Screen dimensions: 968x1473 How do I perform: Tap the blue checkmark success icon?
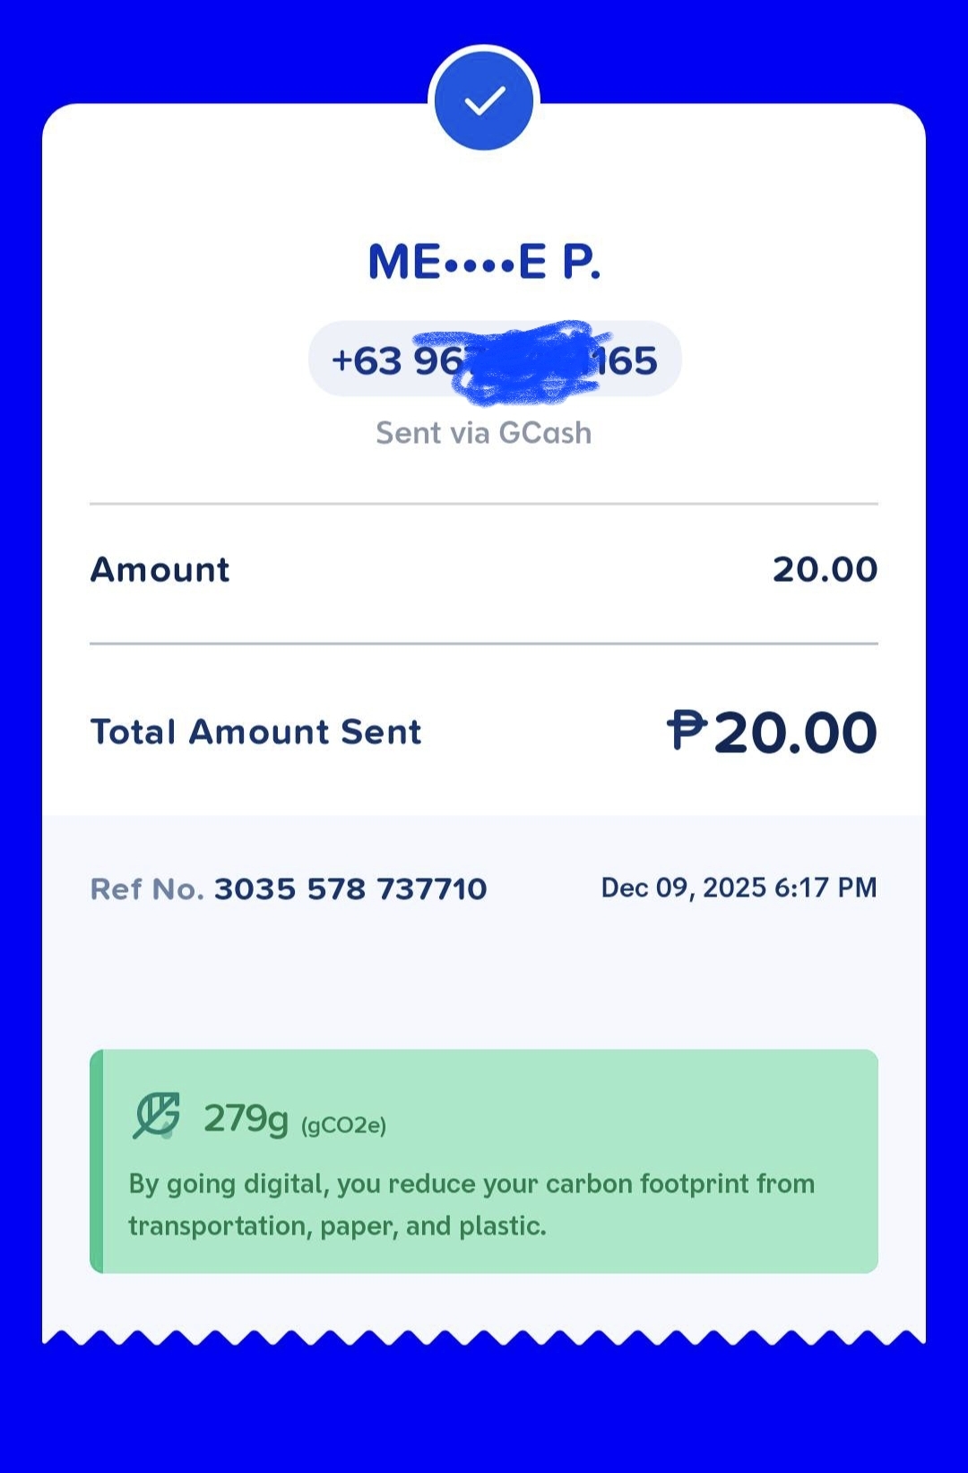(484, 100)
